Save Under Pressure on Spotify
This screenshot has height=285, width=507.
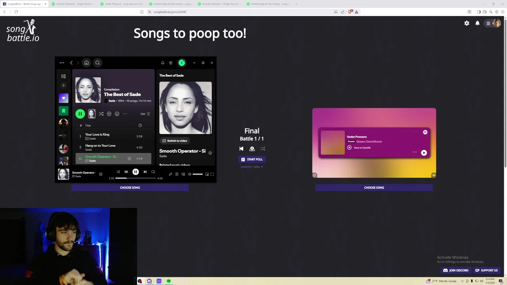360,148
